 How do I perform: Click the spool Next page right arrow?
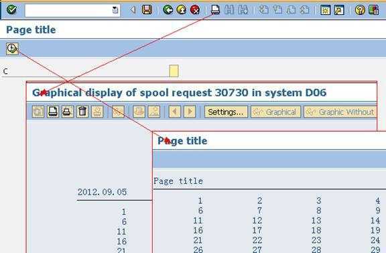(190, 112)
